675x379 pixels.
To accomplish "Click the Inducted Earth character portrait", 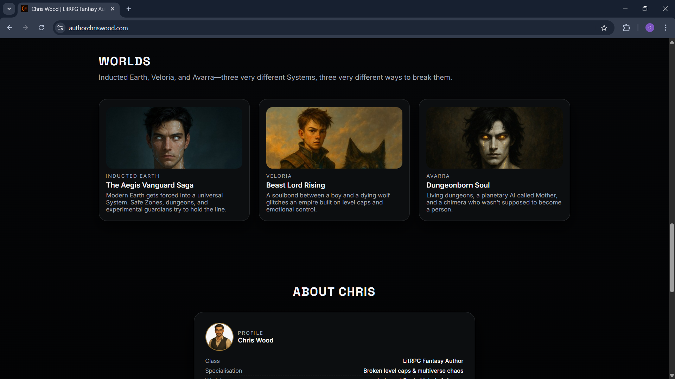I will (174, 138).
